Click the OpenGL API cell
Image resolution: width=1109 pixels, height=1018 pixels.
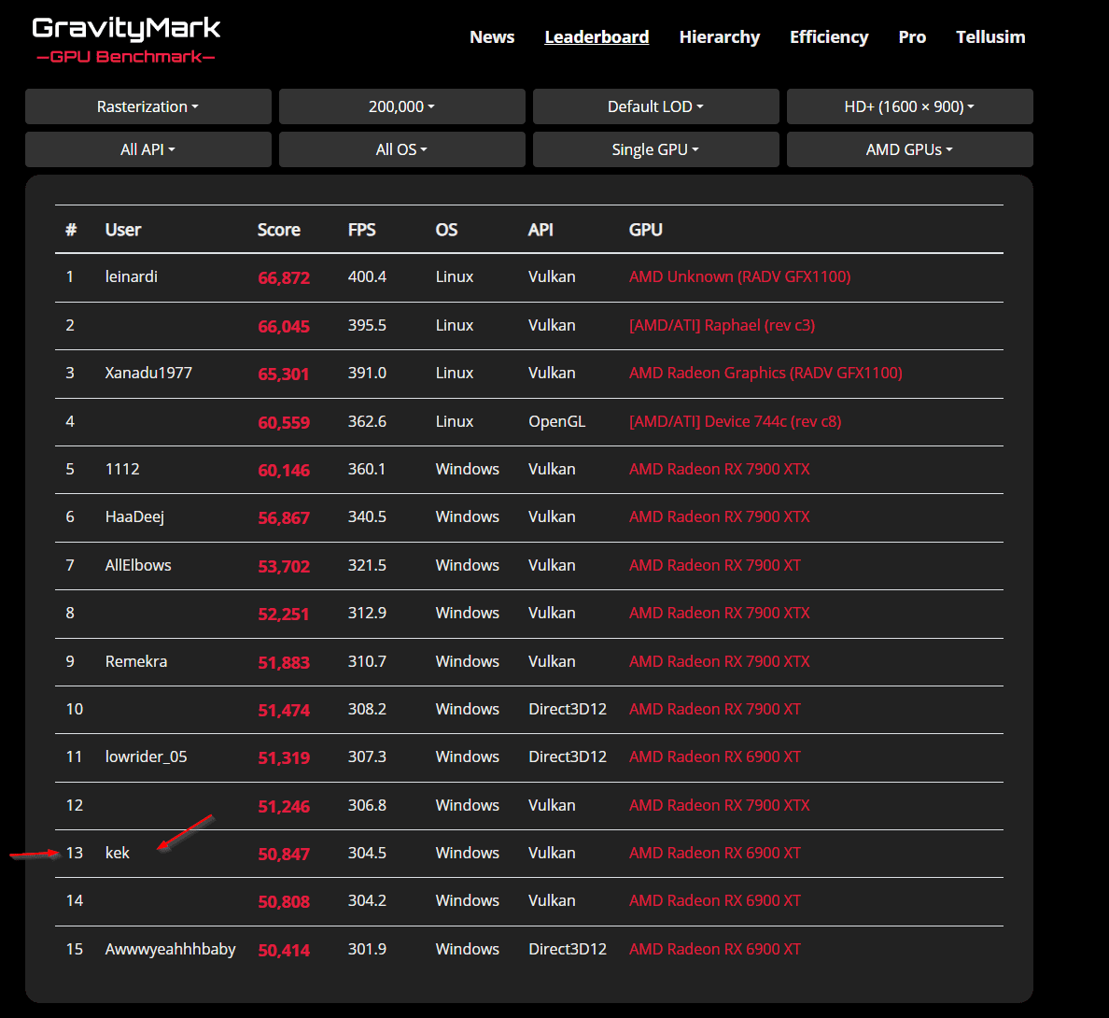pyautogui.click(x=556, y=421)
